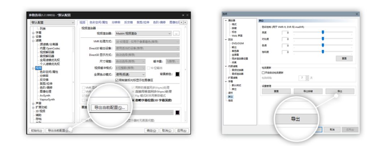
Task: Click the pin icon in 参数选项 title bar
Action: (183, 15)
